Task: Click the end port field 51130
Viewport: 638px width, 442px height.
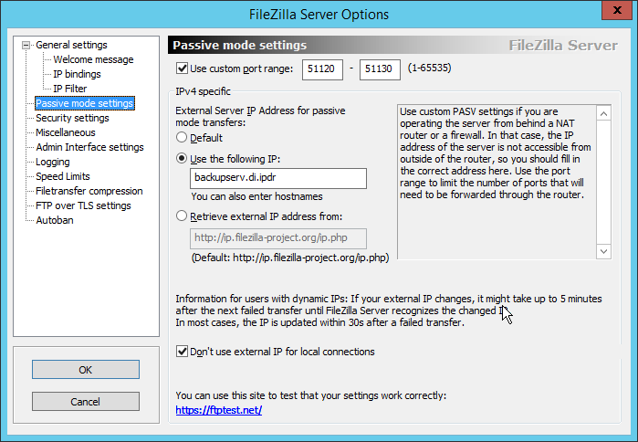Action: click(380, 69)
